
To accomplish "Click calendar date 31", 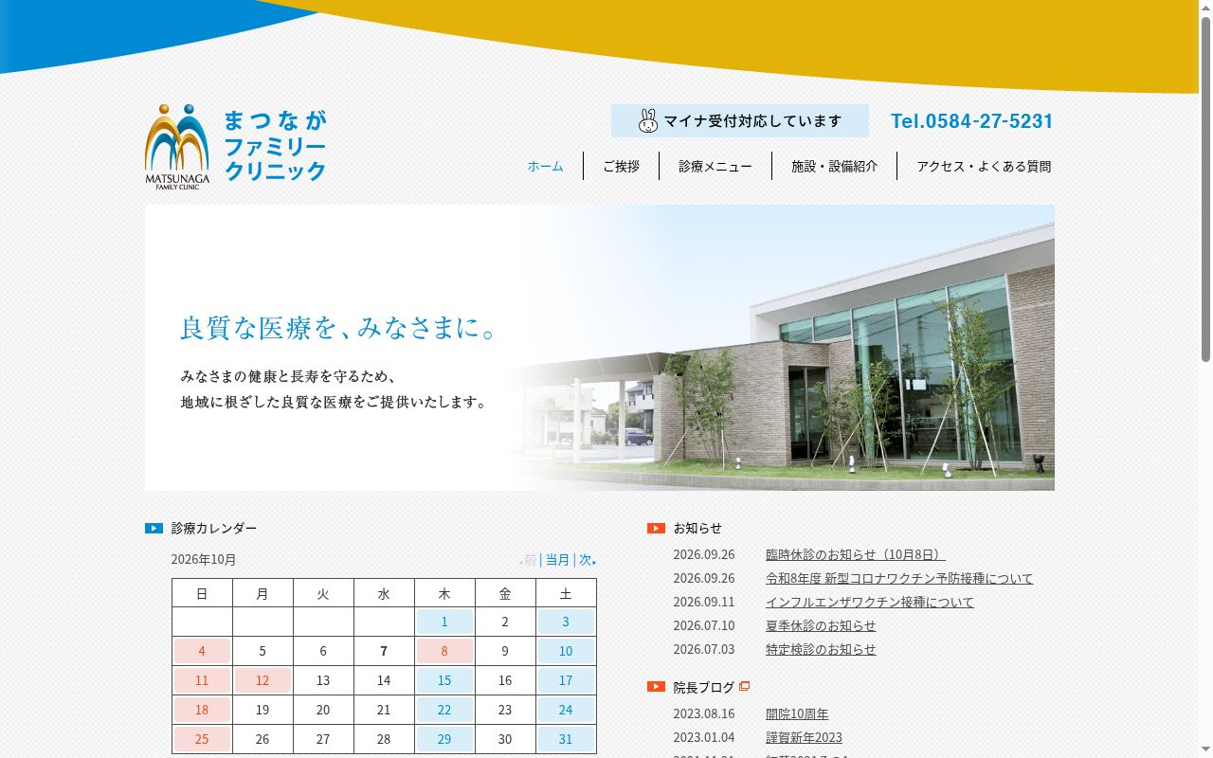I will (x=566, y=739).
